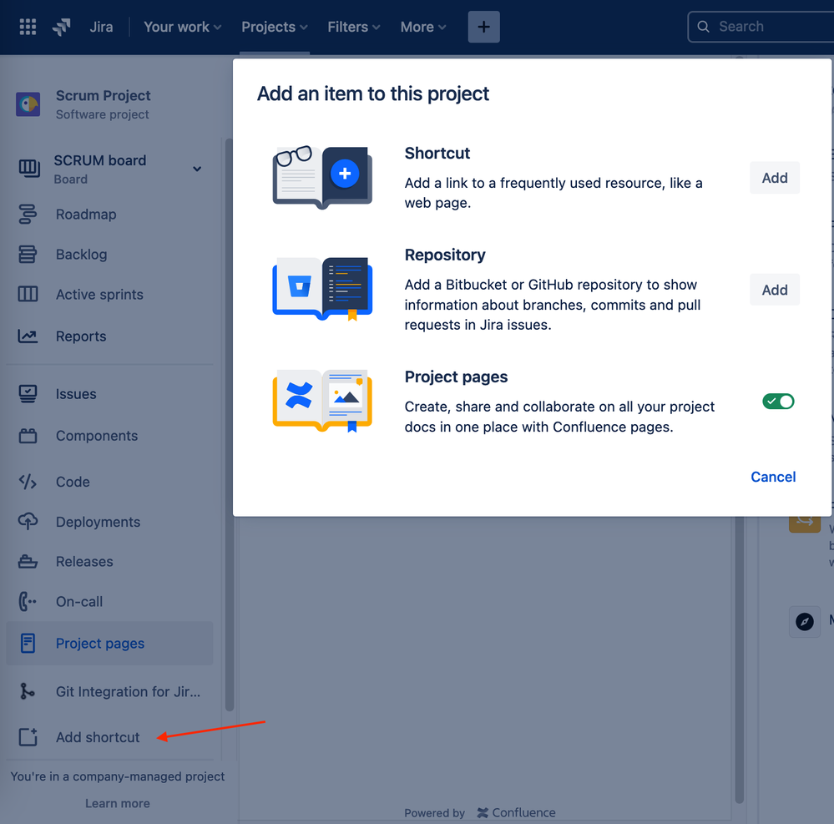Open the Filters dropdown menu
Screen dimensions: 834x824
click(354, 27)
